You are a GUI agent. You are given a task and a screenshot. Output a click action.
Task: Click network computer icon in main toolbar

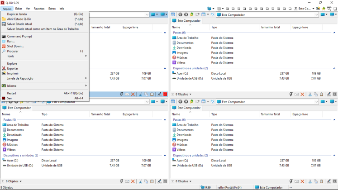coord(209,9)
